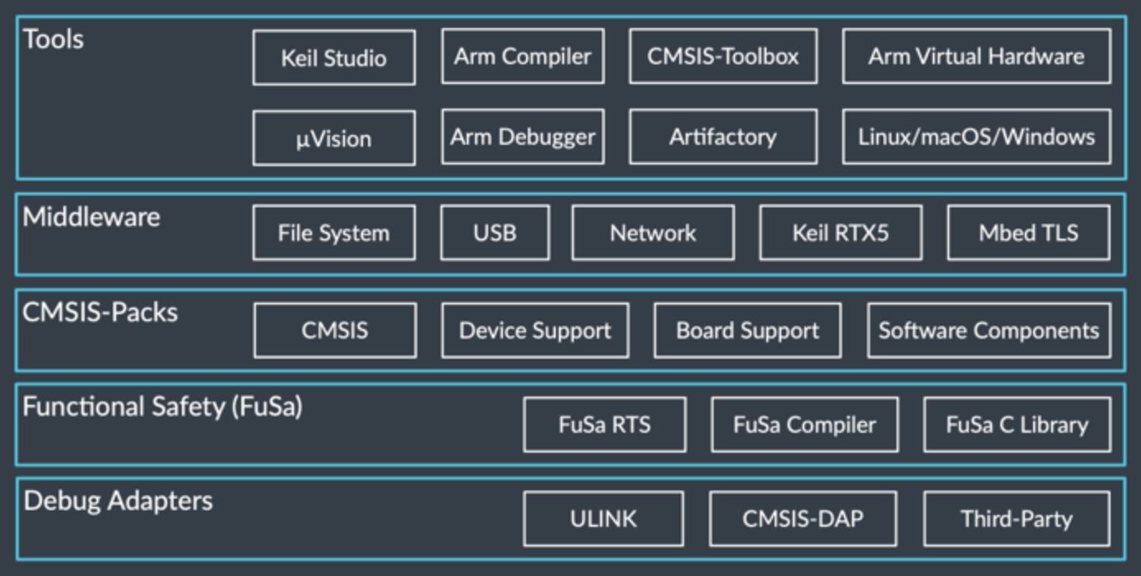The width and height of the screenshot is (1141, 576).
Task: Click the FuSa RTS box
Action: 604,425
